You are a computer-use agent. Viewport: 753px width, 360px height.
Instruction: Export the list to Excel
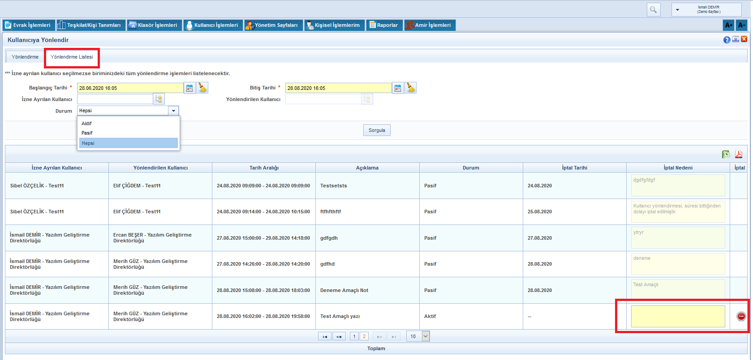tap(726, 154)
